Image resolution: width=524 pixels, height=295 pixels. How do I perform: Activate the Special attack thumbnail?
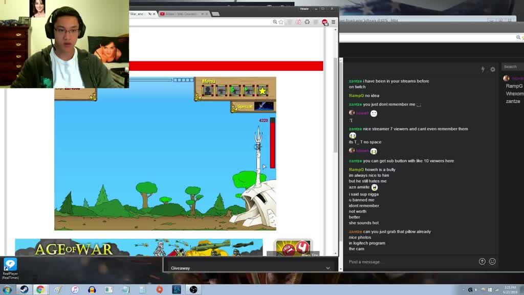coord(264,107)
